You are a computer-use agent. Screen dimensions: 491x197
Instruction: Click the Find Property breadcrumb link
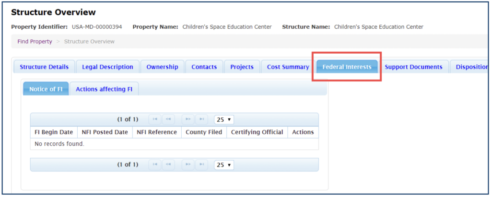(35, 42)
